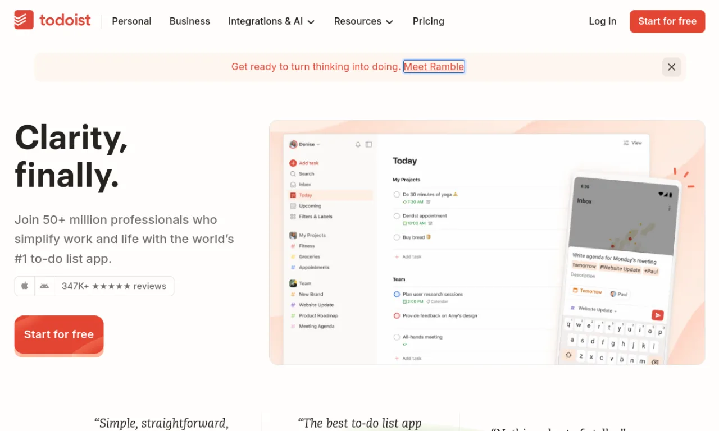The image size is (719, 431).
Task: Click the Apple App Store icon
Action: 25,286
